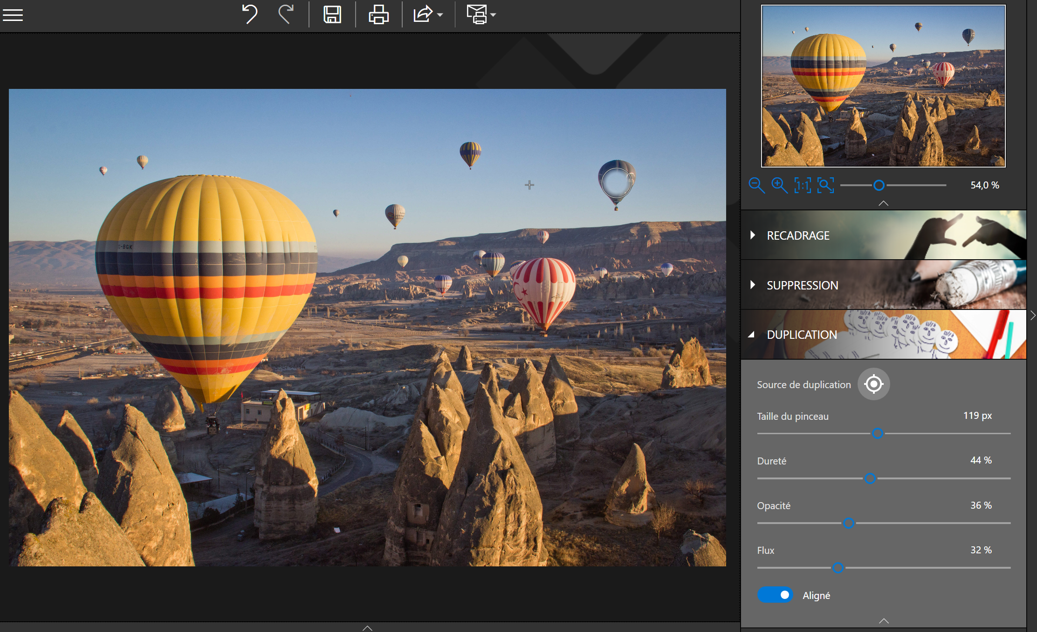Toggle the Aligné switch off
The image size is (1037, 632).
[x=775, y=595]
